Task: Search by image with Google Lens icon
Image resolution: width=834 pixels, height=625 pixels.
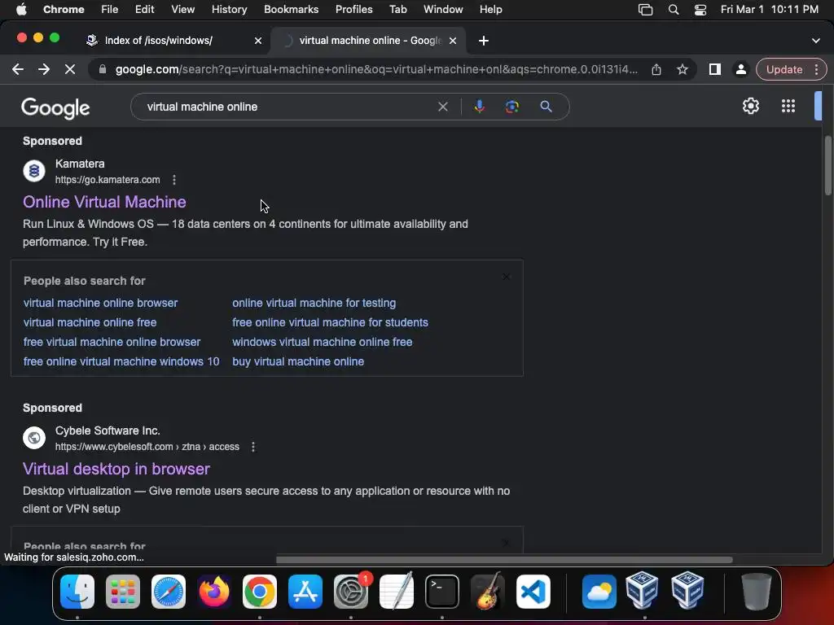Action: point(511,107)
